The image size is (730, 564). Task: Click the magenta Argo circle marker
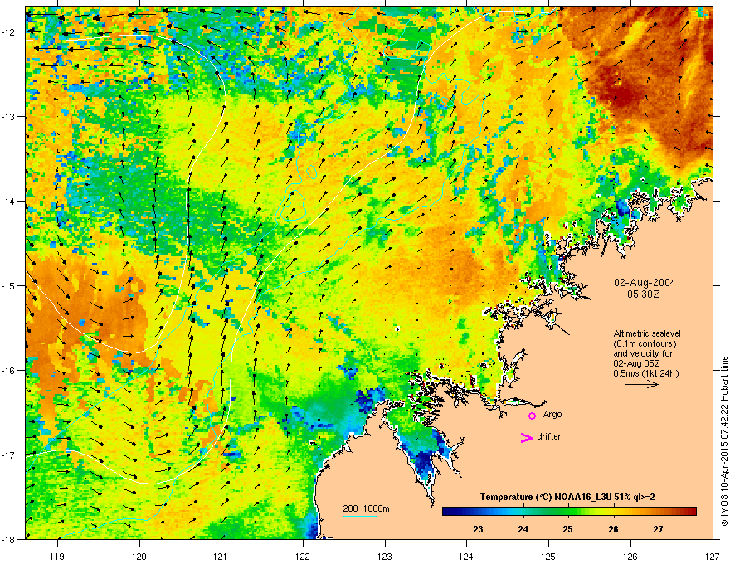click(532, 416)
